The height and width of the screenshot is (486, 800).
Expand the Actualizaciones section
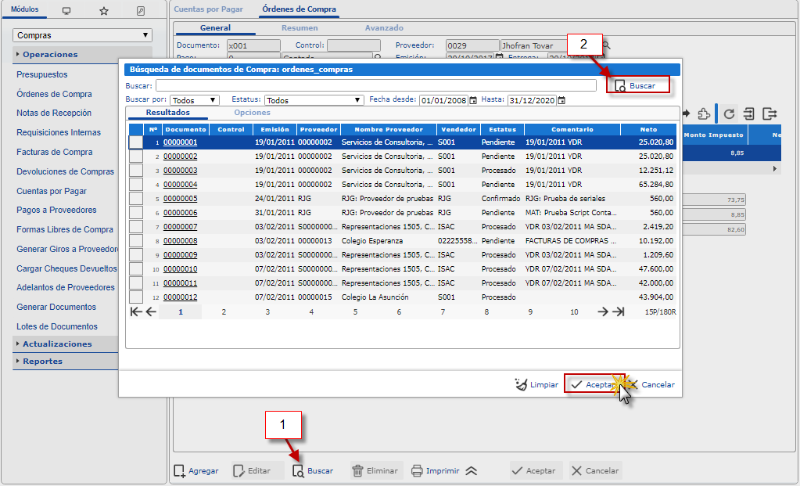tap(57, 344)
